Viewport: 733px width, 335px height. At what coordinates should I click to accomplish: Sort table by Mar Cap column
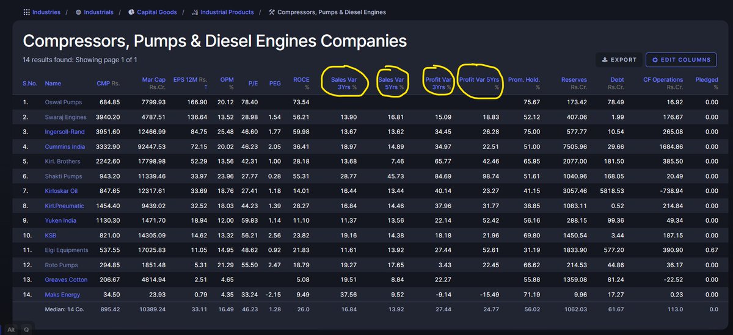[x=154, y=84]
